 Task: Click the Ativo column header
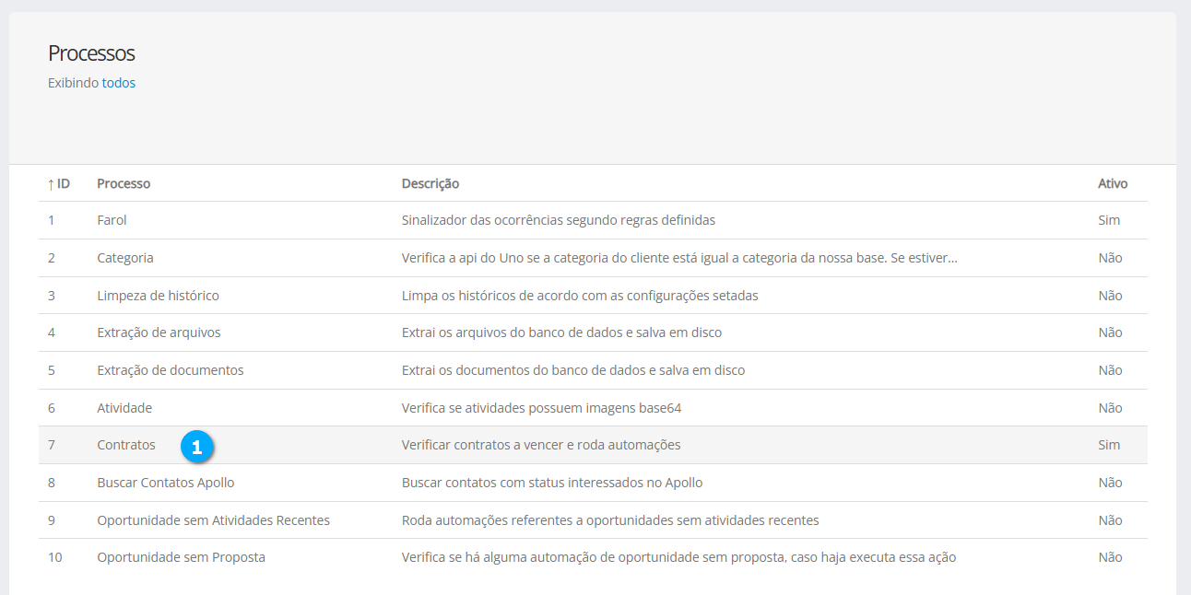point(1113,183)
